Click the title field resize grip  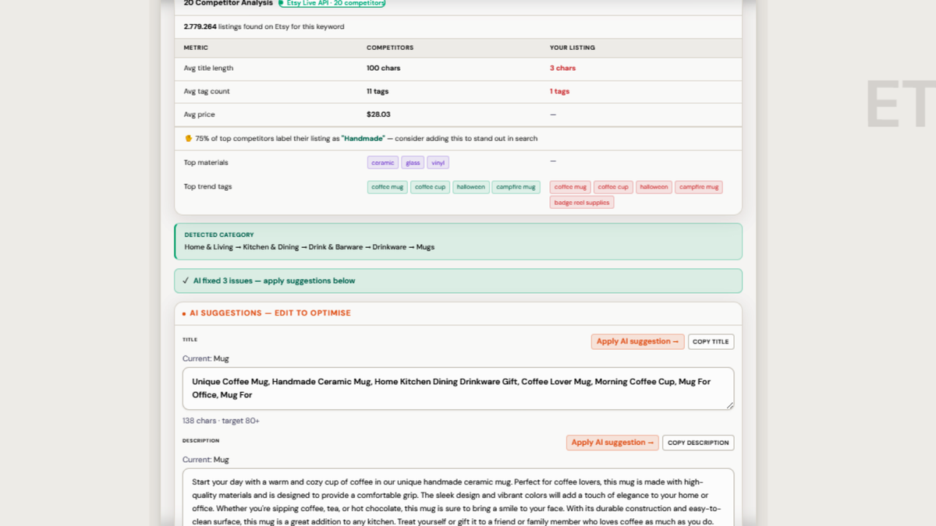[x=730, y=405]
